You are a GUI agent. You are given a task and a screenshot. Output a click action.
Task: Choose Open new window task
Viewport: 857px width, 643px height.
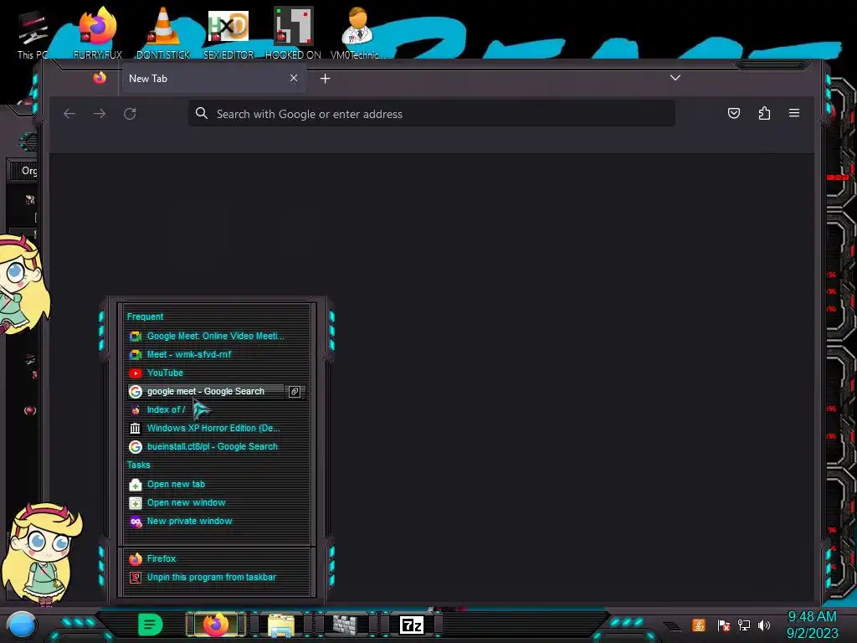tap(217, 503)
